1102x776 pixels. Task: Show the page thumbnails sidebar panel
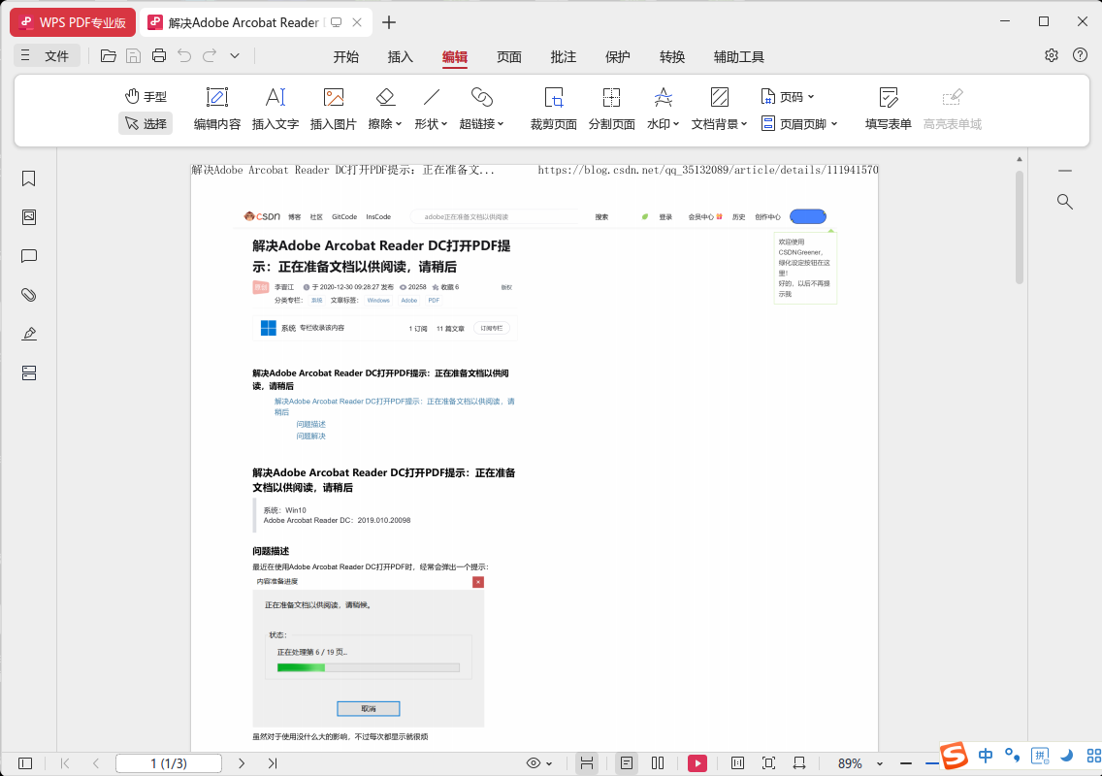[x=29, y=217]
